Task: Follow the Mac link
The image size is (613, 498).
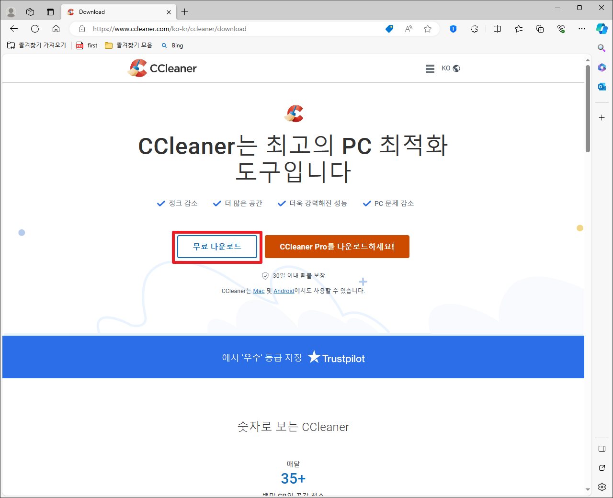Action: (x=259, y=291)
